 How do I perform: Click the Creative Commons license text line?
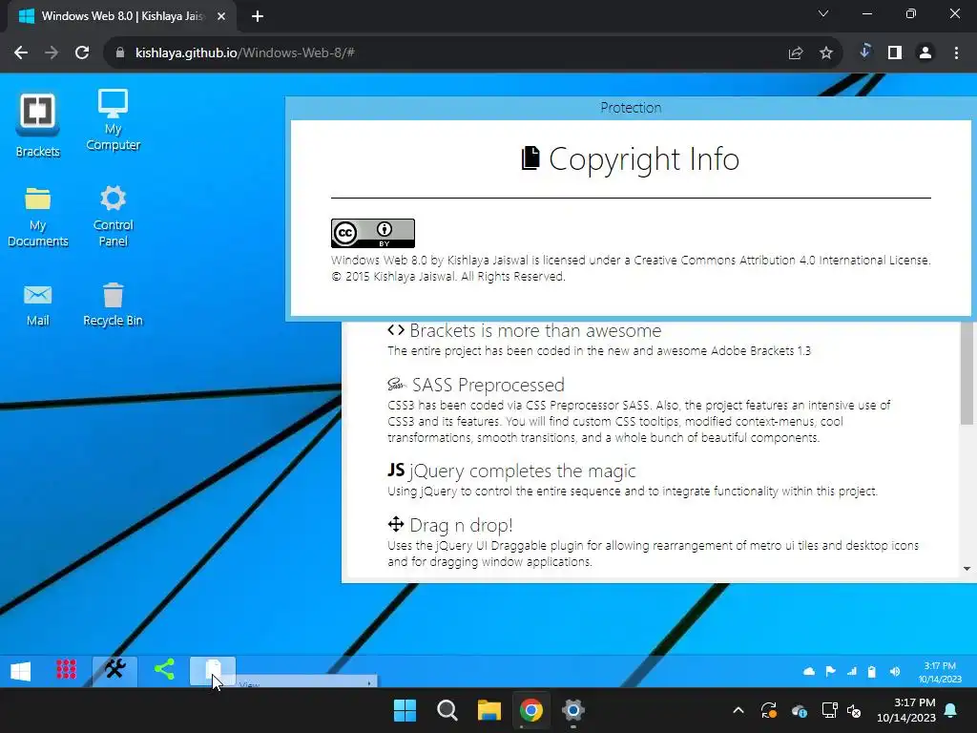click(x=631, y=260)
